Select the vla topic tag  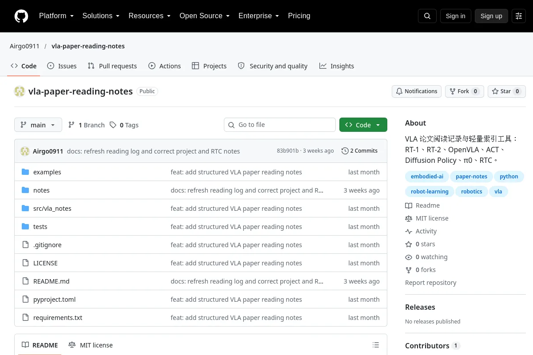coord(498,192)
